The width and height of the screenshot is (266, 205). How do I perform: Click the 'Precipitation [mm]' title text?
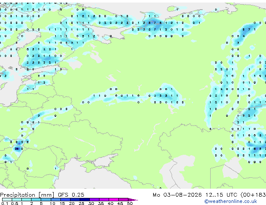(27, 195)
